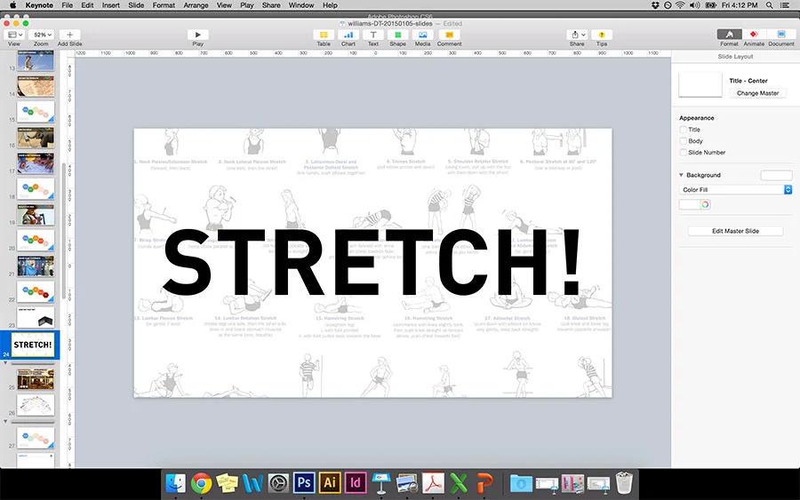Open the Color Fill dropdown

tap(736, 189)
